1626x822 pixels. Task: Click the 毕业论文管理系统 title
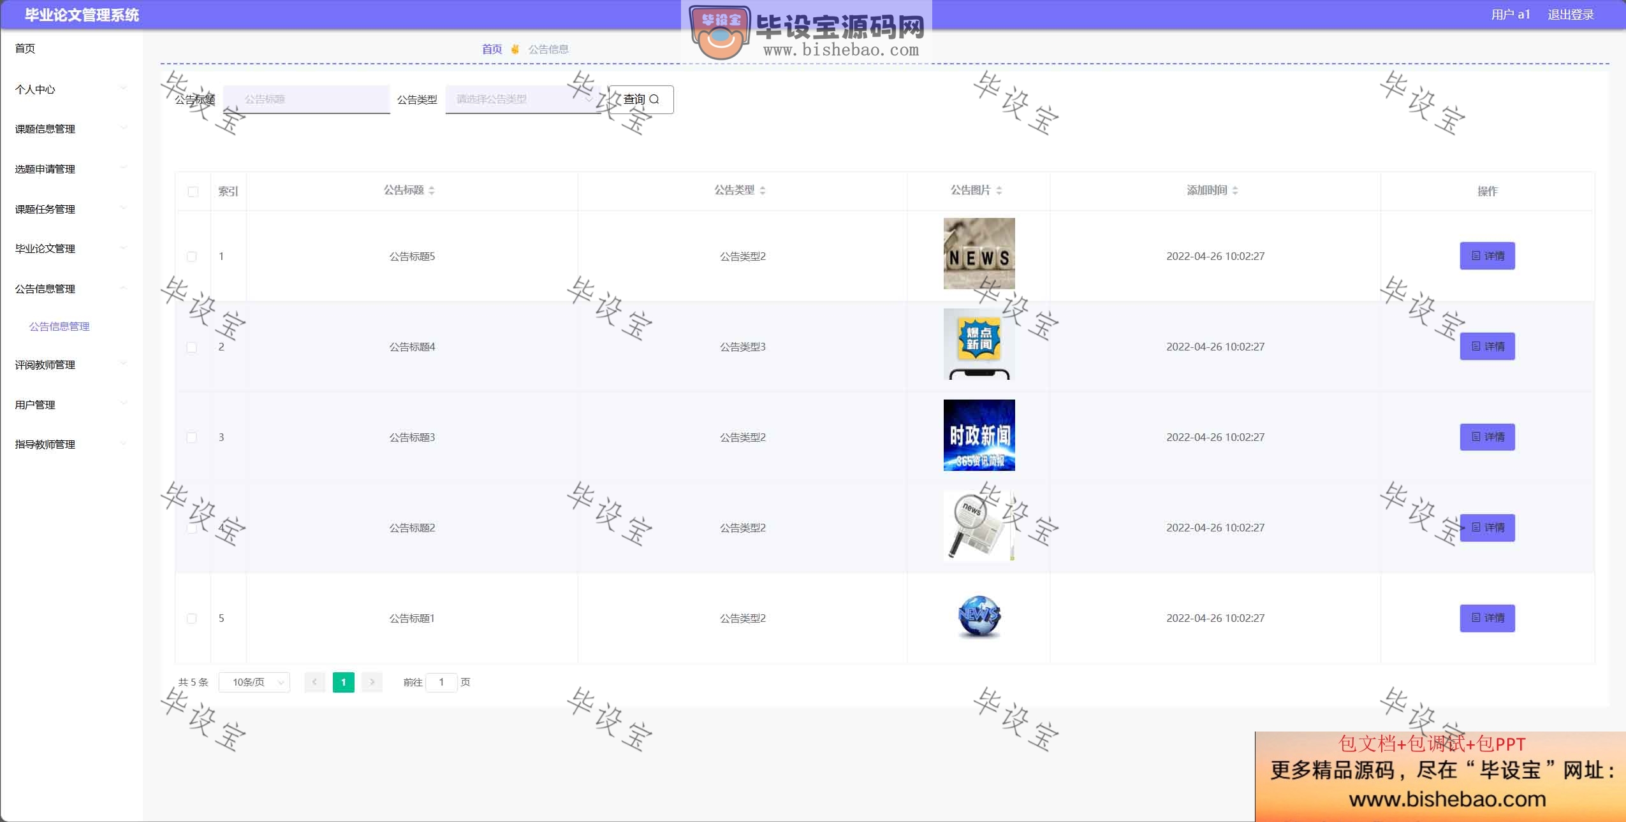82,15
